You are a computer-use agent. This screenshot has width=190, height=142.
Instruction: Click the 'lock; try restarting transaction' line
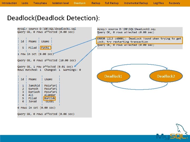pyautogui.click(x=122, y=42)
